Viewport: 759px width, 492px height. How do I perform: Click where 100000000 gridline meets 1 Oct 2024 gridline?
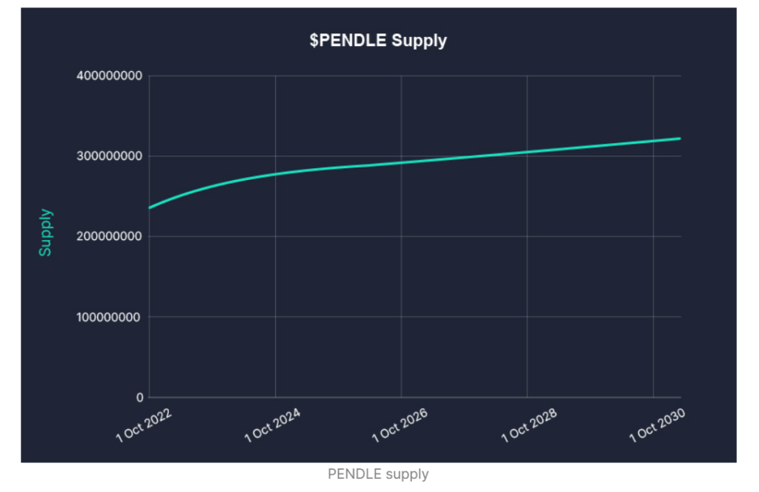[x=275, y=317]
